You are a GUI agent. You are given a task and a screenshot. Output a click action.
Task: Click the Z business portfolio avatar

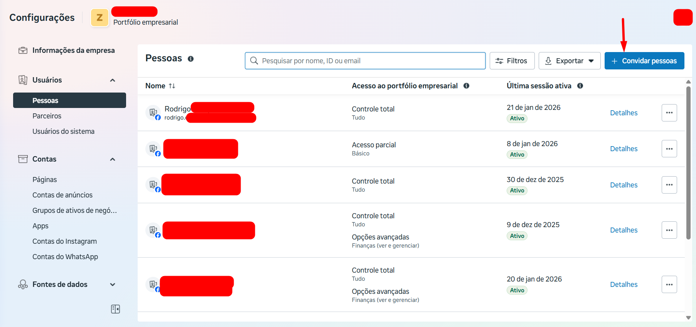coord(99,18)
